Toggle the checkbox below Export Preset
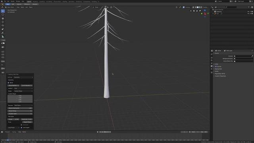Screen dimensions: 254x143 click(x=21, y=125)
